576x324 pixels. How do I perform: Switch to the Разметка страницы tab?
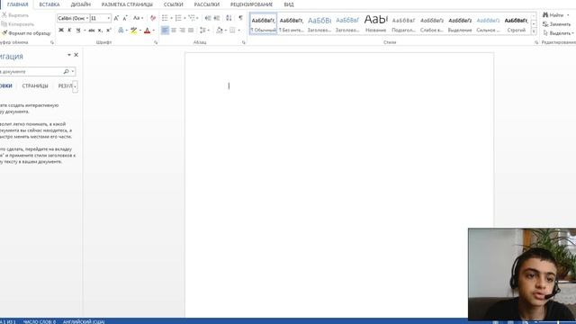pos(127,4)
